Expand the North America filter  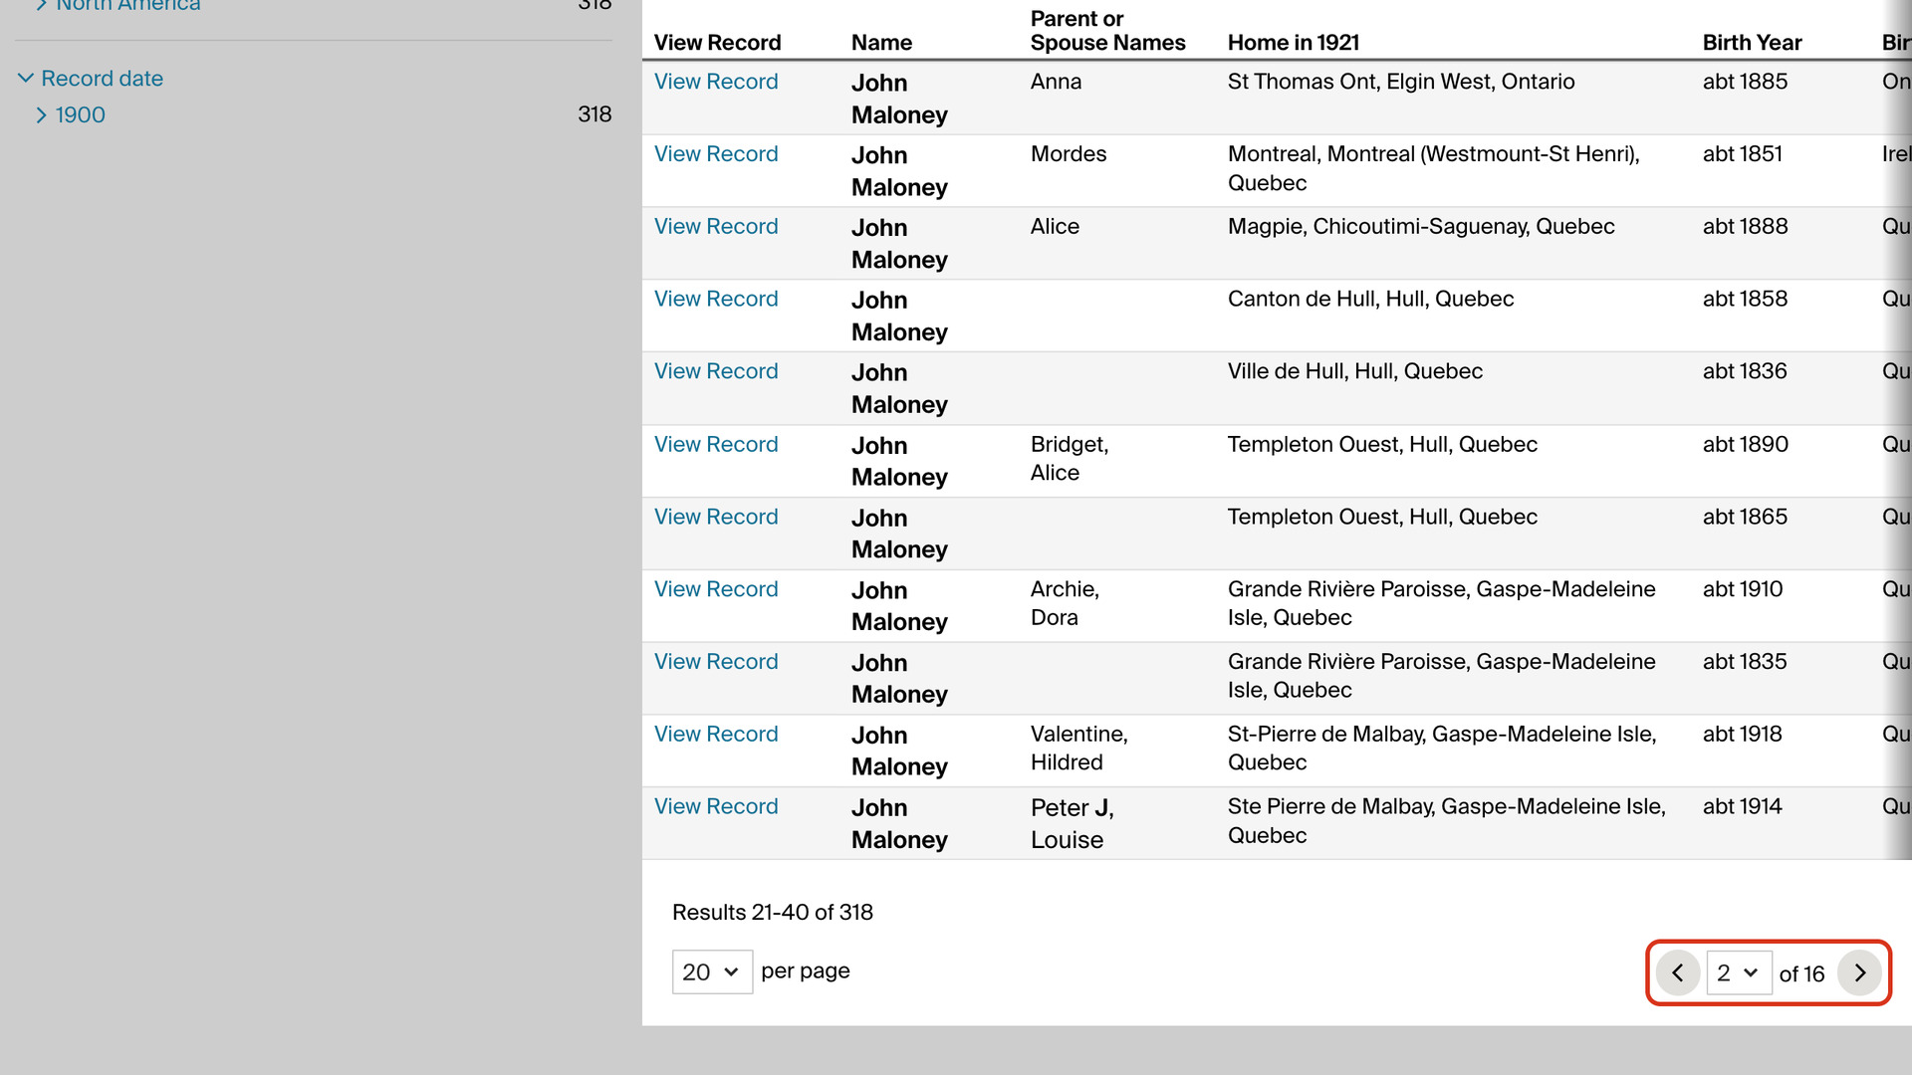click(119, 5)
